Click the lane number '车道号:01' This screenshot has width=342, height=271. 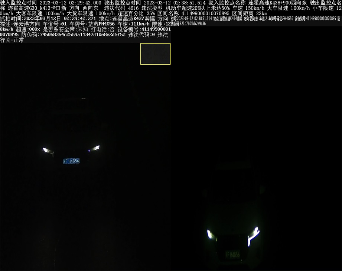click(55, 24)
